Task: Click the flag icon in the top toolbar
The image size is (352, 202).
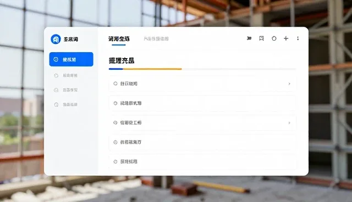Action: (x=249, y=38)
